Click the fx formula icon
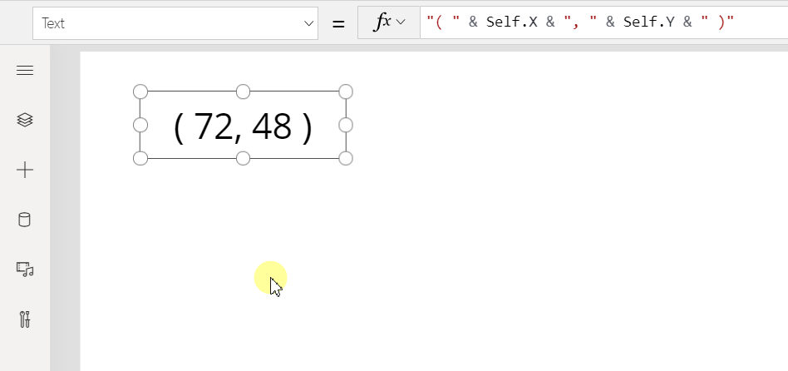The width and height of the screenshot is (788, 371). (x=383, y=22)
